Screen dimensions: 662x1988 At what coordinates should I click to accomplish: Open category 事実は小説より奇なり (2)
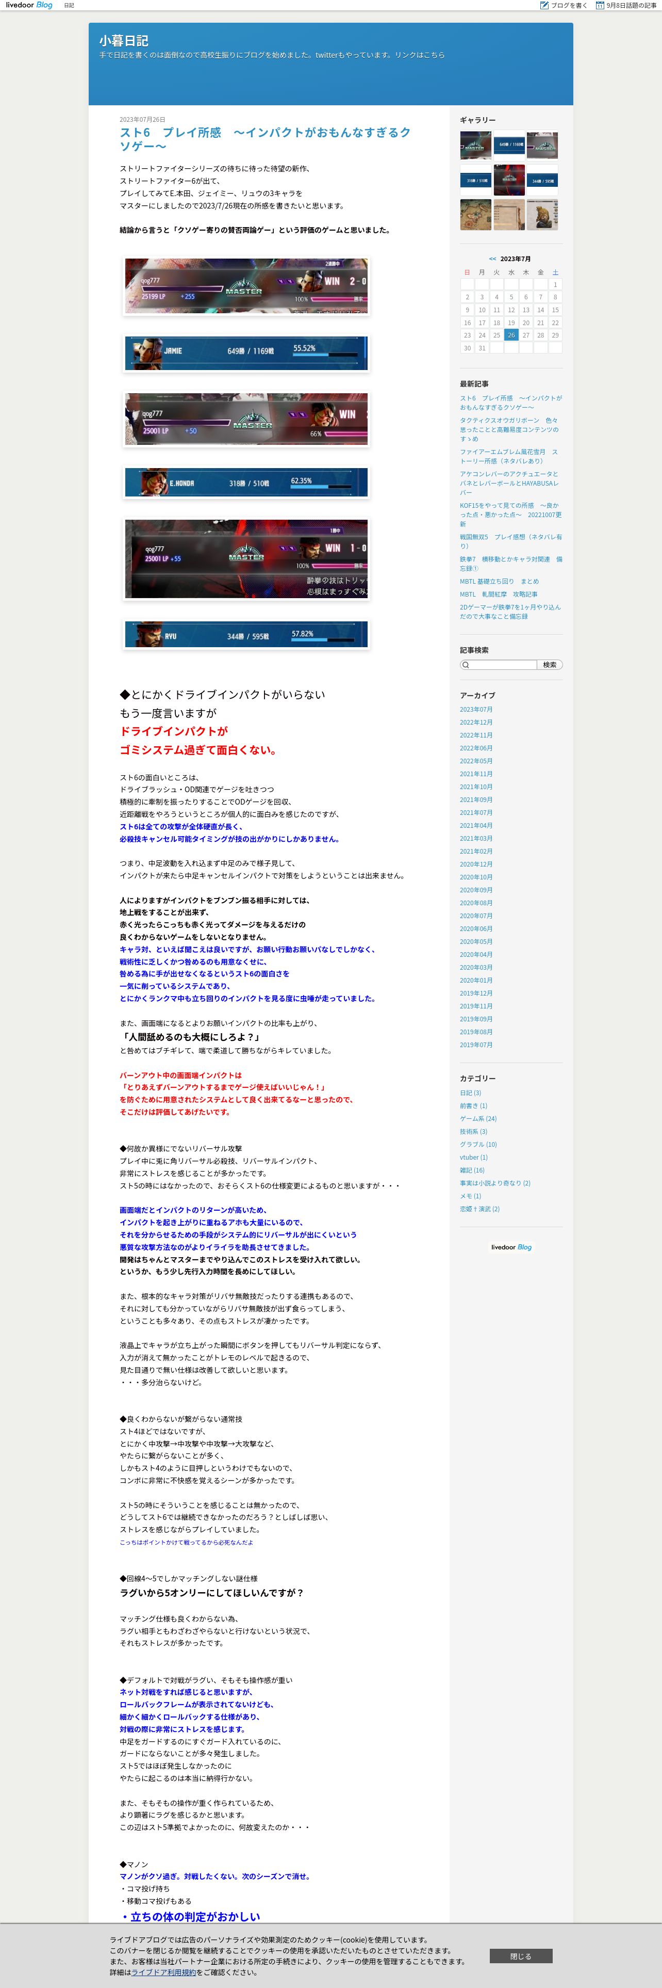point(495,1183)
